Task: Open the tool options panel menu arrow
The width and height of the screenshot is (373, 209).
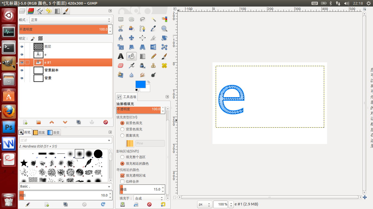Action: [x=167, y=97]
